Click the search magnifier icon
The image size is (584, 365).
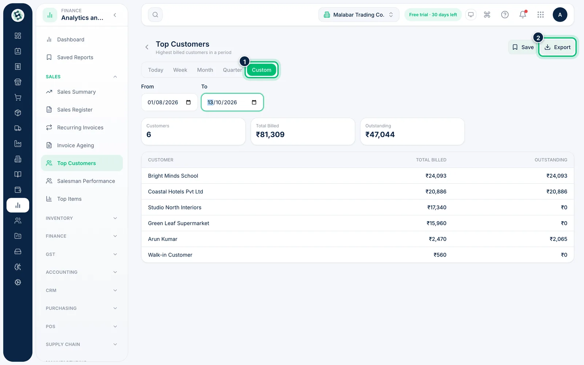(x=155, y=15)
